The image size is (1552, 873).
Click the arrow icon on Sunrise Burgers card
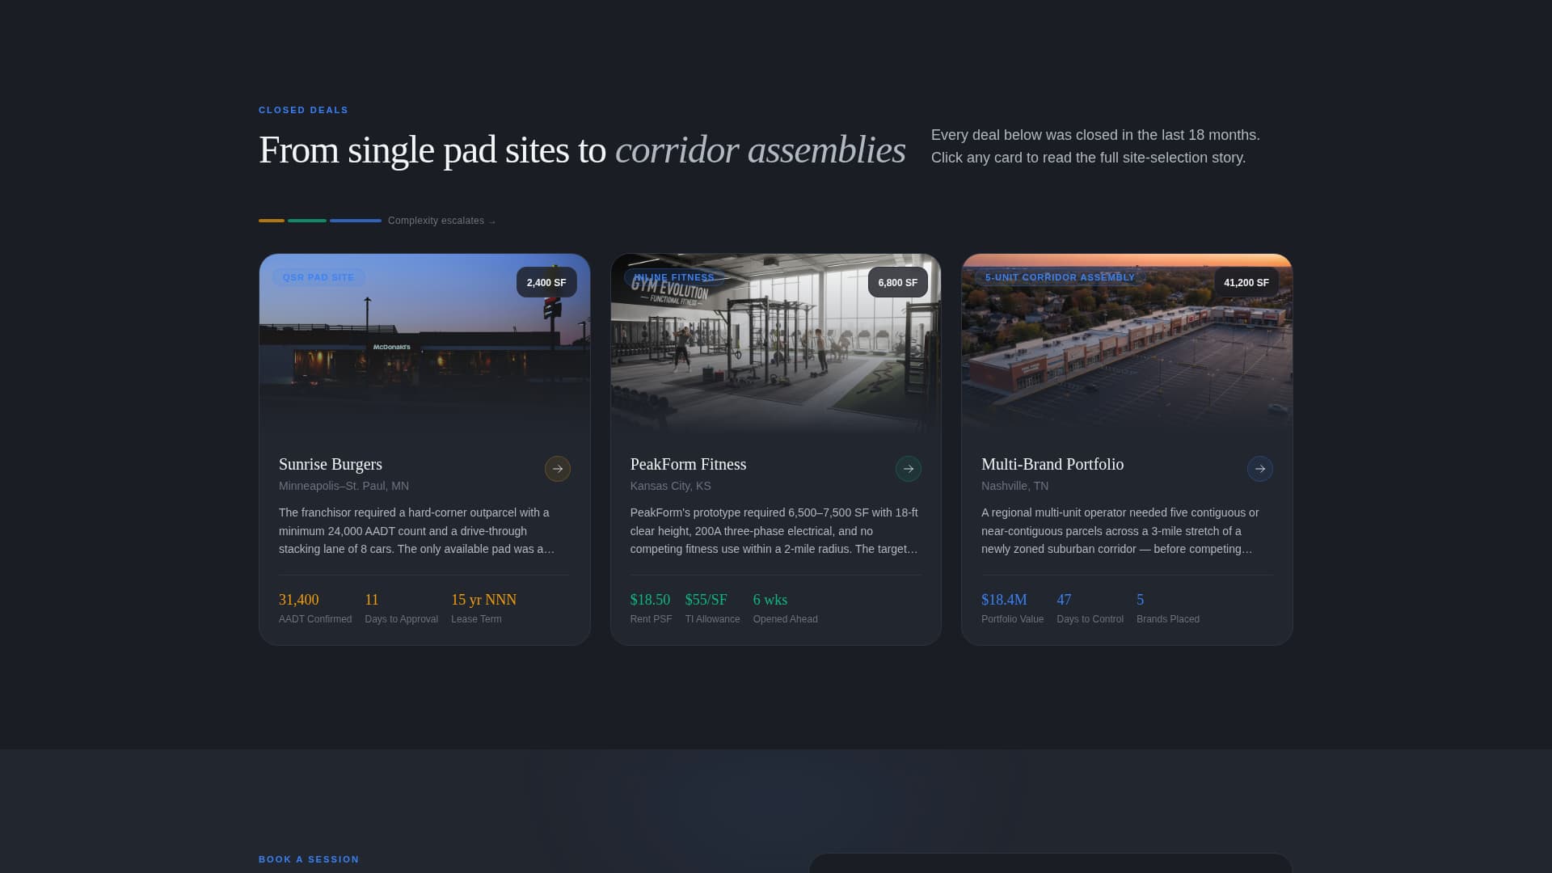pos(557,469)
